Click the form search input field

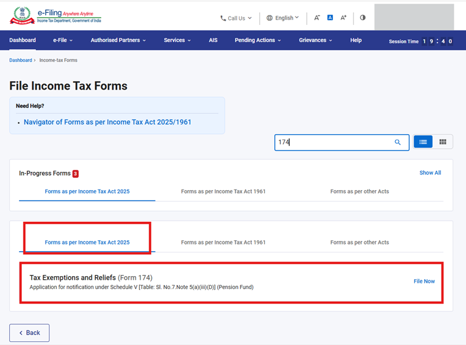click(x=332, y=142)
